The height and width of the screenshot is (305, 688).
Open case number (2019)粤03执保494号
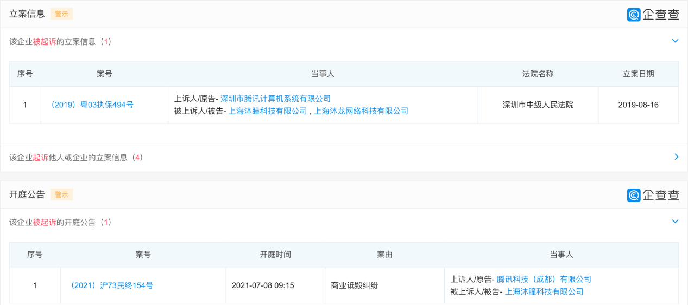tap(92, 105)
